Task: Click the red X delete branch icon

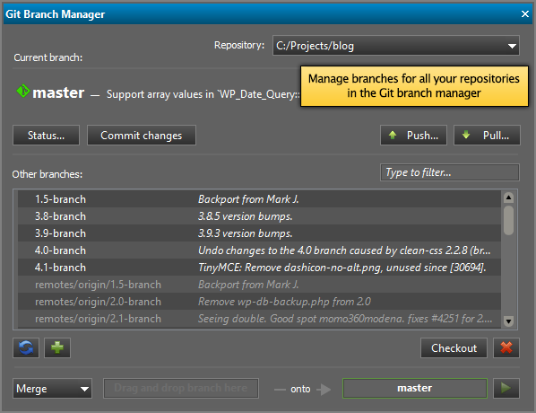Action: click(x=506, y=348)
